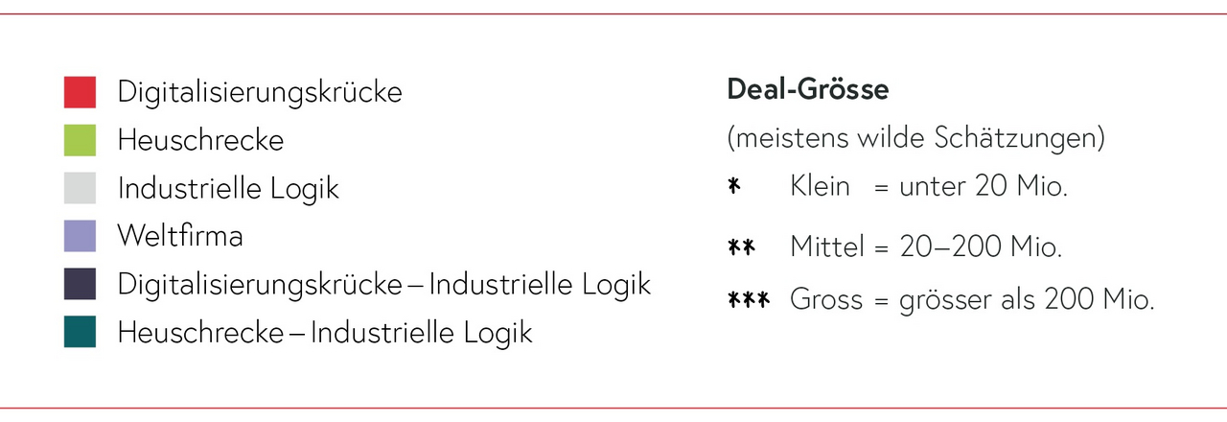Click the 'meistens wilde Schätzungen' note
This screenshot has width=1227, height=422.
click(915, 138)
